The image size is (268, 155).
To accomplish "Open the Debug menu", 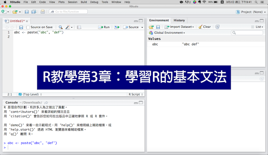I will [94, 2].
